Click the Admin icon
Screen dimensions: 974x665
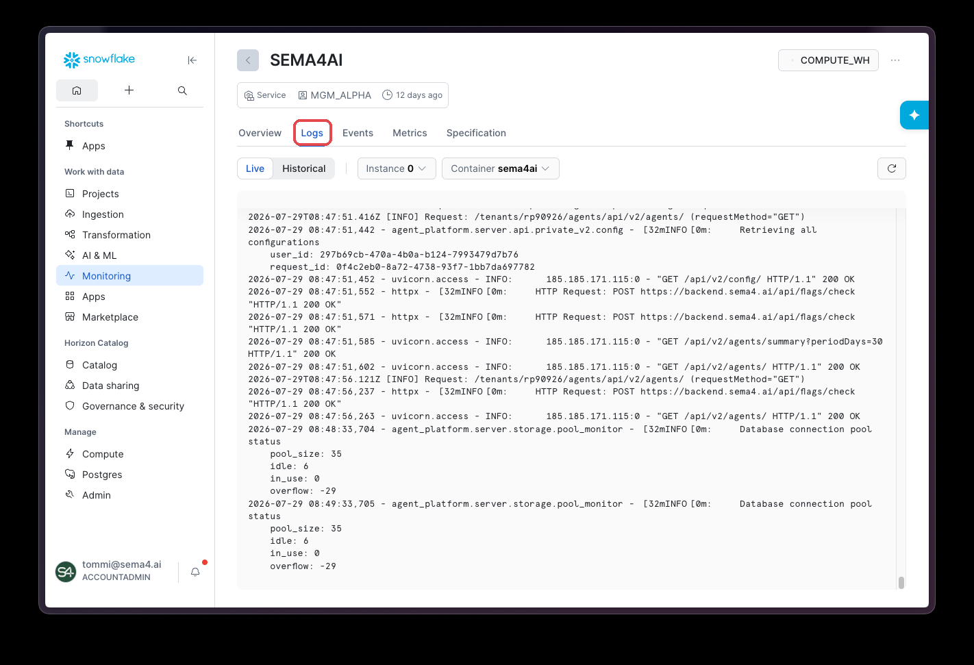pyautogui.click(x=70, y=494)
